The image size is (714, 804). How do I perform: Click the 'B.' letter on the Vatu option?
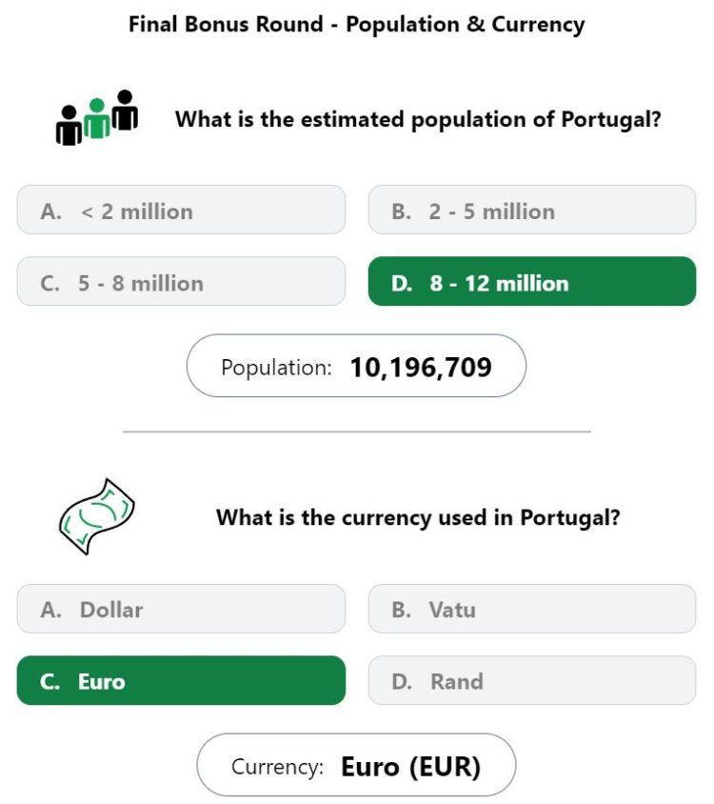pyautogui.click(x=401, y=610)
